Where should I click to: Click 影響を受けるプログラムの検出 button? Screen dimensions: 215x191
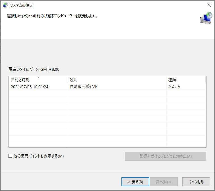pos(165,156)
